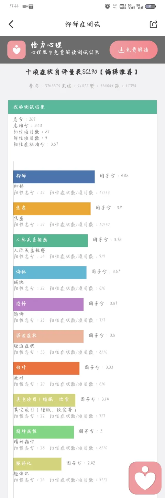Tap the 精神病性 green bar
Screen dimensions: 165x498
click(x=44, y=432)
